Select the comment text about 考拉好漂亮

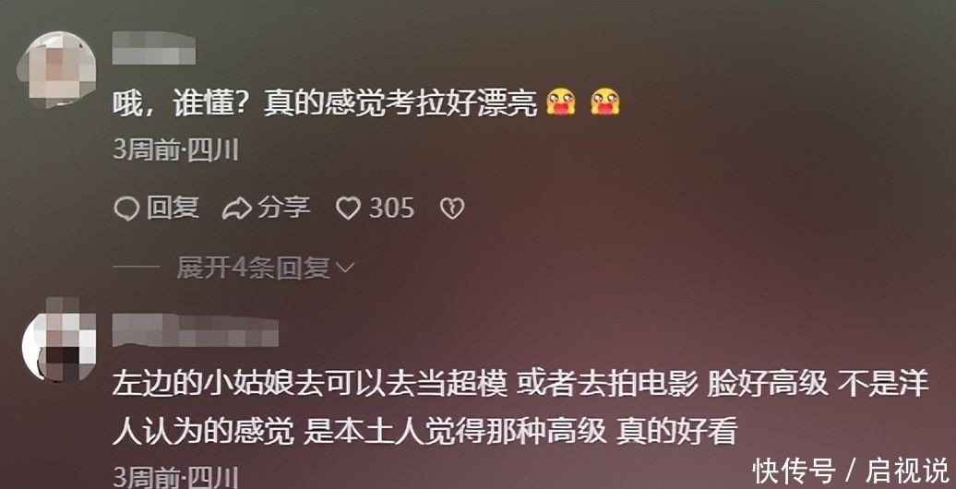[325, 103]
